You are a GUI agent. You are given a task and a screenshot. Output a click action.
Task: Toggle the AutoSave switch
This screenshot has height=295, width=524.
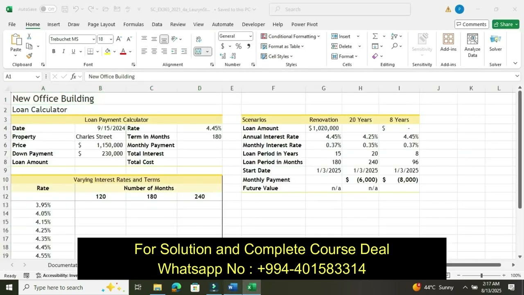(48, 9)
